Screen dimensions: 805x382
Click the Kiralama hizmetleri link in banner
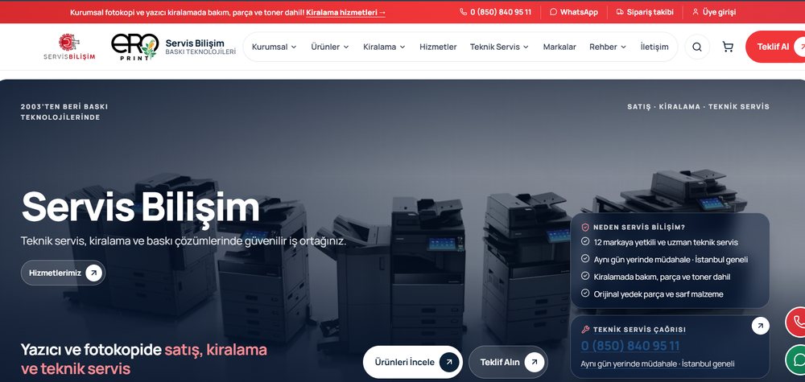345,12
